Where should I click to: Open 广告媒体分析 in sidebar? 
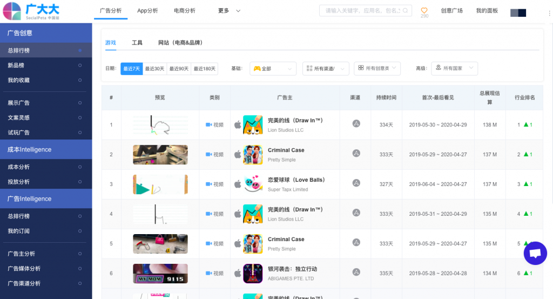46,268
